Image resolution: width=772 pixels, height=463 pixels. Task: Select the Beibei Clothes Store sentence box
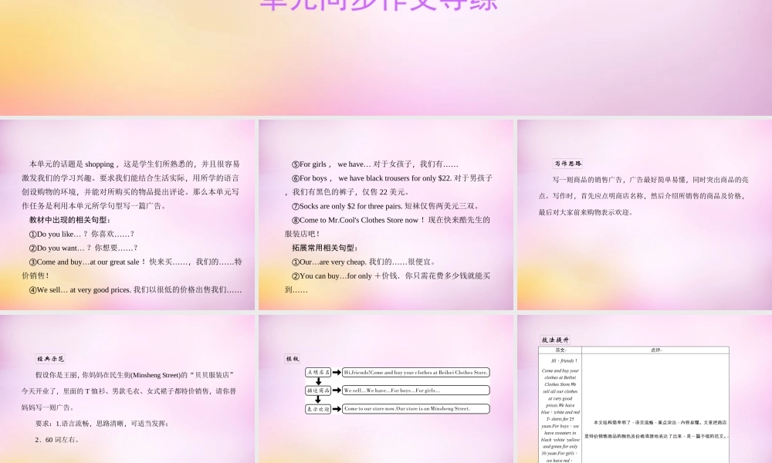click(x=416, y=372)
